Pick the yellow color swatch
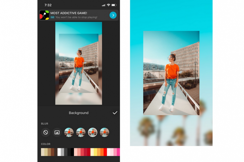Viewport: 244px width, 162px height. pos(95,152)
